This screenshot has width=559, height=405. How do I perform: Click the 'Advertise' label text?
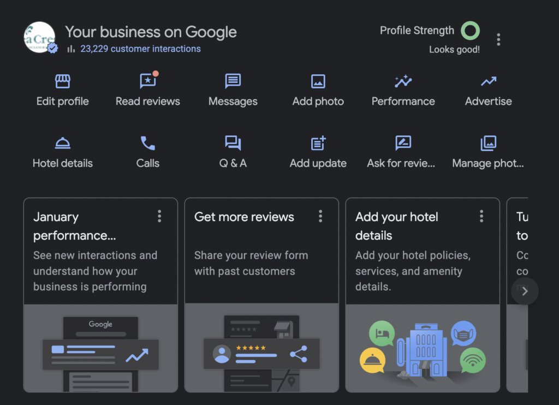coord(489,102)
